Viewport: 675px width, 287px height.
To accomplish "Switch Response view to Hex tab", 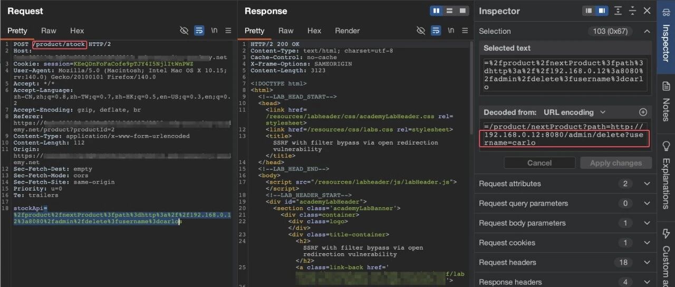I will pyautogui.click(x=314, y=31).
